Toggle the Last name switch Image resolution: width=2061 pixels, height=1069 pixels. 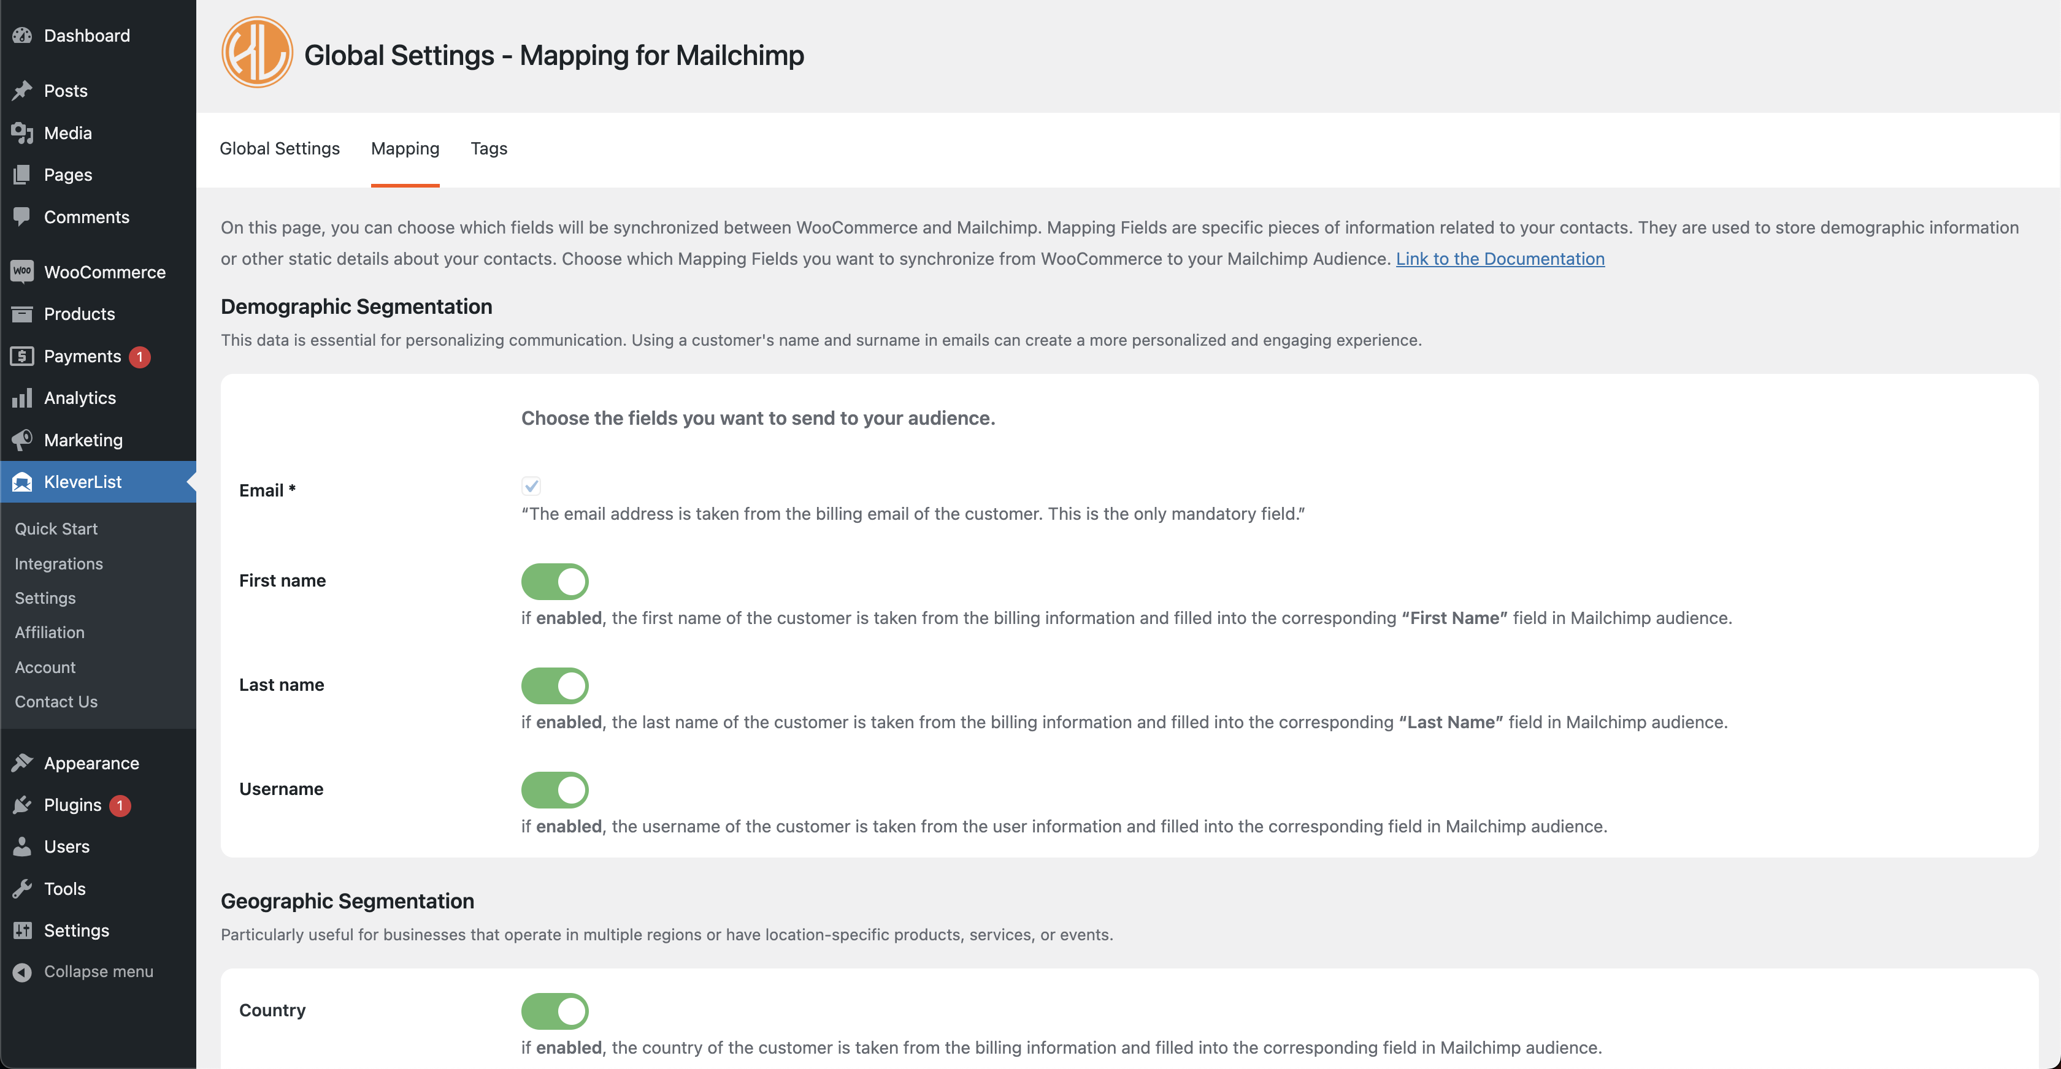click(x=555, y=685)
